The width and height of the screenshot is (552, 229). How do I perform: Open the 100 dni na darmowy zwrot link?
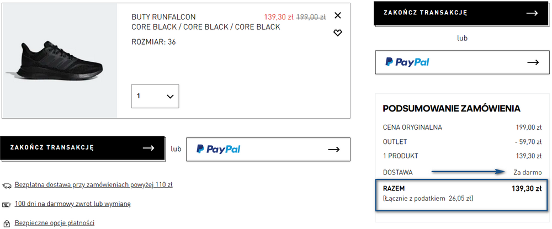(72, 204)
